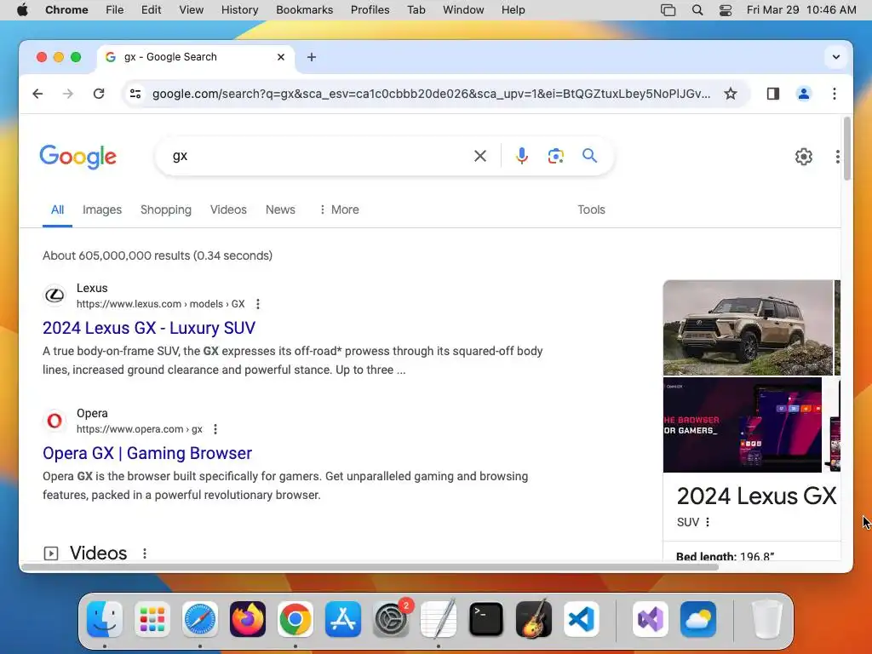Click the magnifier search button
Image resolution: width=872 pixels, height=654 pixels.
click(589, 156)
